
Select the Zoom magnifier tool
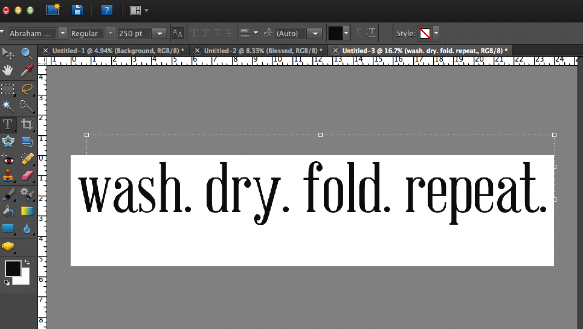click(x=27, y=54)
